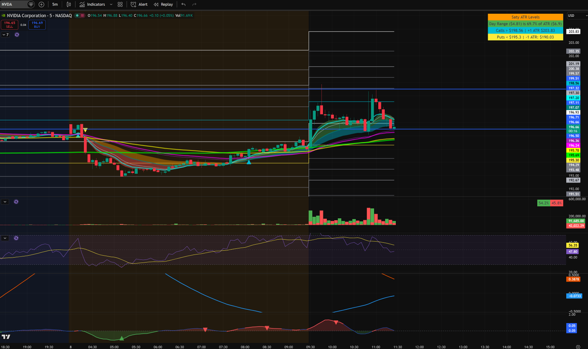
Task: Open the Indicators dialog
Action: [92, 4]
